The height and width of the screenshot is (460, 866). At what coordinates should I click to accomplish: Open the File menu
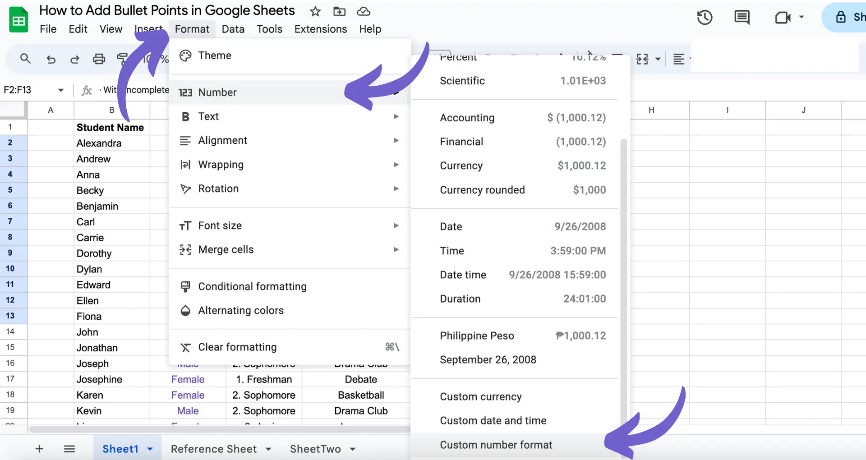coord(48,29)
